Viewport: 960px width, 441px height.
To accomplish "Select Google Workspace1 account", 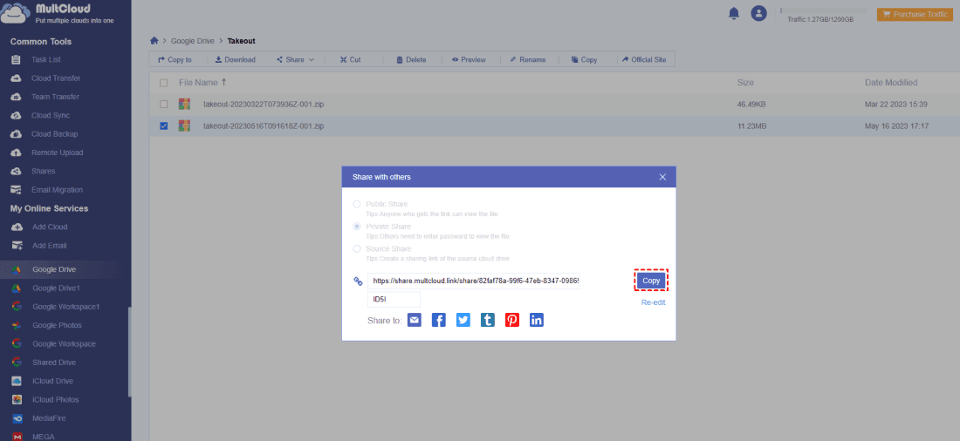I will point(65,307).
